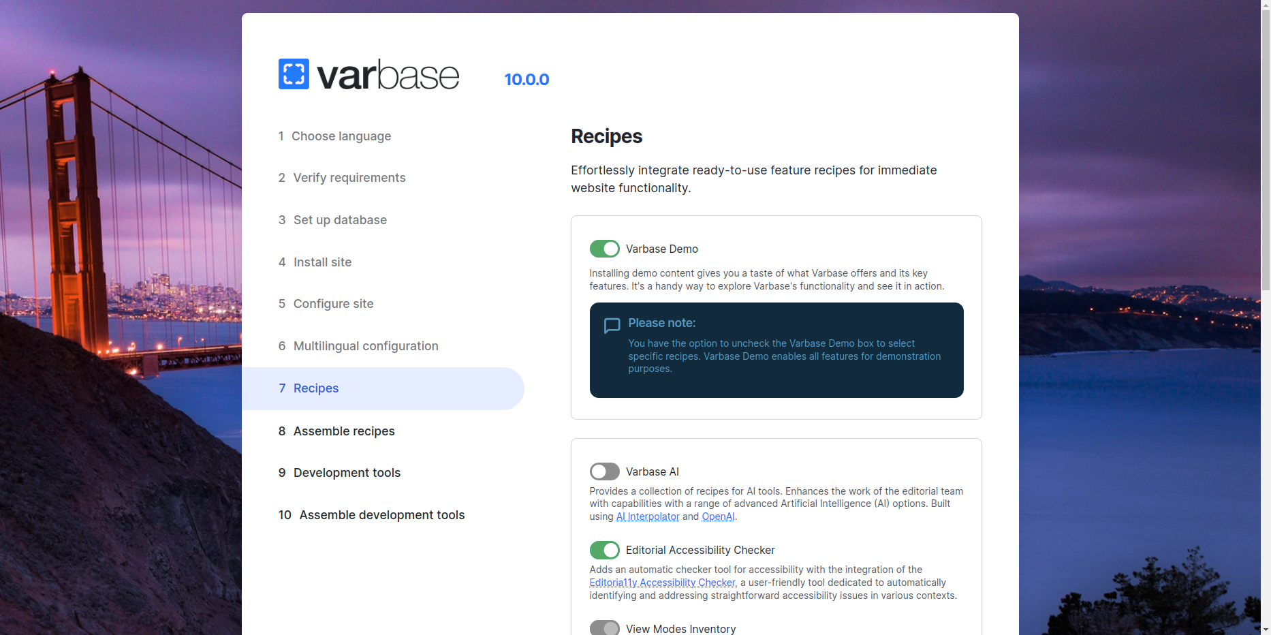Follow the Editoria11y Accessibility Checker link
Viewport: 1271px width, 635px height.
click(662, 583)
